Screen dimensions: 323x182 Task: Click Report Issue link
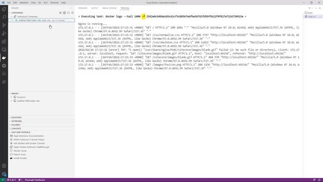pyautogui.click(x=19, y=155)
